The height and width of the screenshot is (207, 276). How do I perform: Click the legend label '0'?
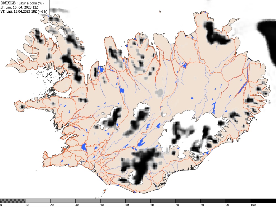1,205
